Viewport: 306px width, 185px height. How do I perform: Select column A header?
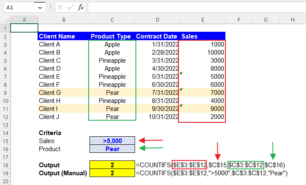click(24, 20)
